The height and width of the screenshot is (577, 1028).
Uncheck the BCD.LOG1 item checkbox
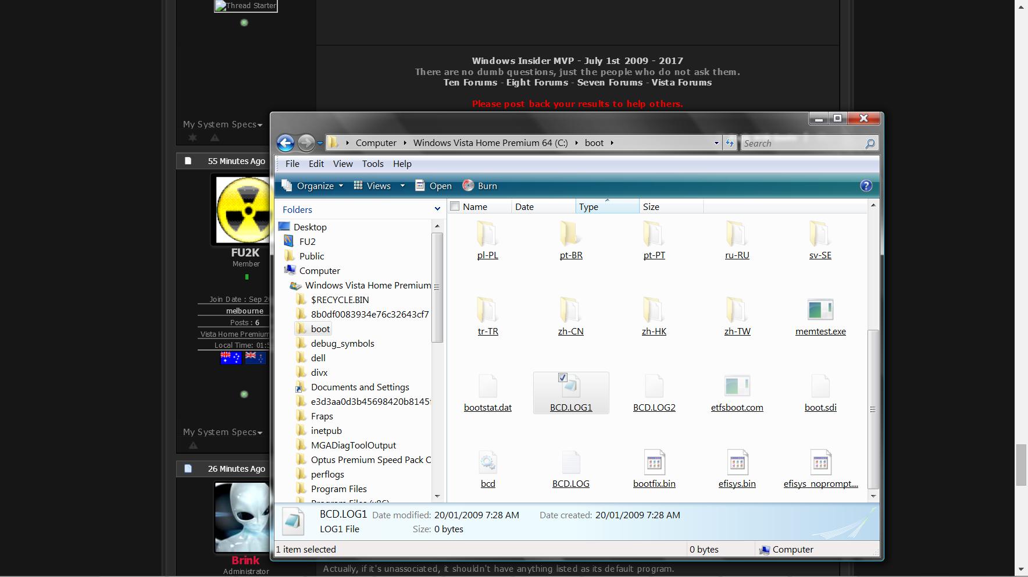[562, 377]
